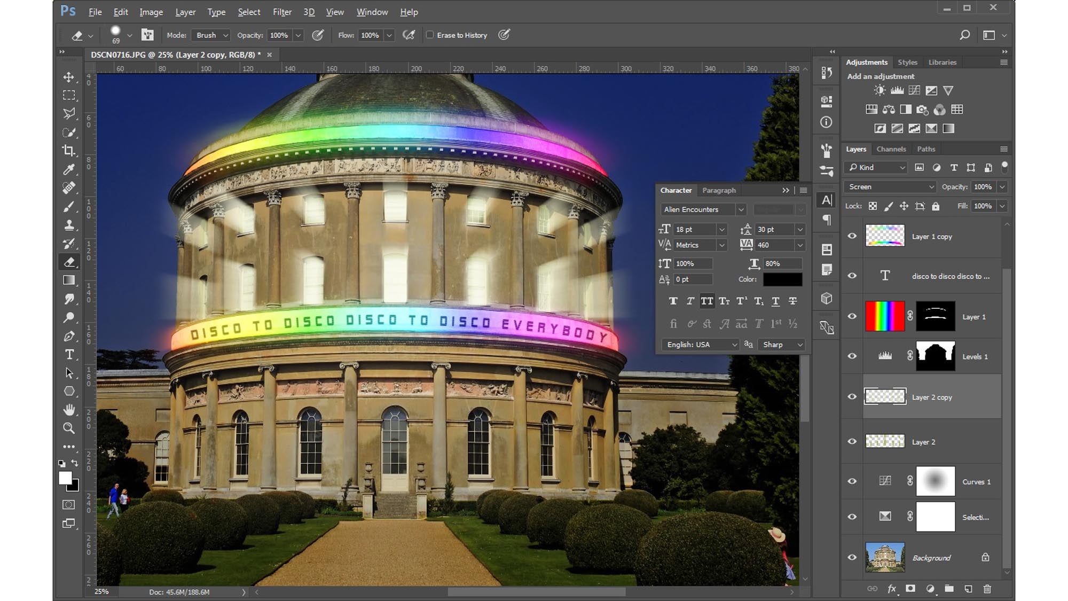The width and height of the screenshot is (1068, 601).
Task: Select the Background layer thumbnail
Action: [885, 557]
